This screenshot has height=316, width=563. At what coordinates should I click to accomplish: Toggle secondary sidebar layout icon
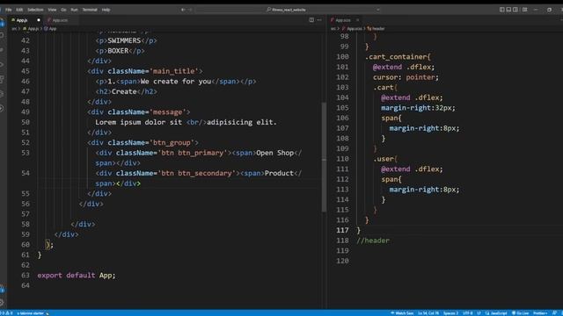point(515,10)
